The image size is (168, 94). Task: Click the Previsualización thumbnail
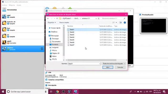[154, 26]
